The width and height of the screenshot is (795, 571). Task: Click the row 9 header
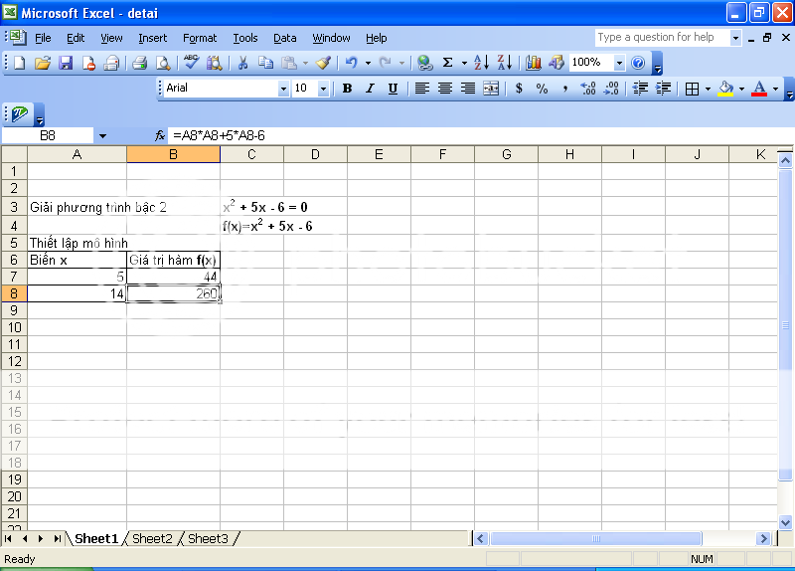click(14, 310)
